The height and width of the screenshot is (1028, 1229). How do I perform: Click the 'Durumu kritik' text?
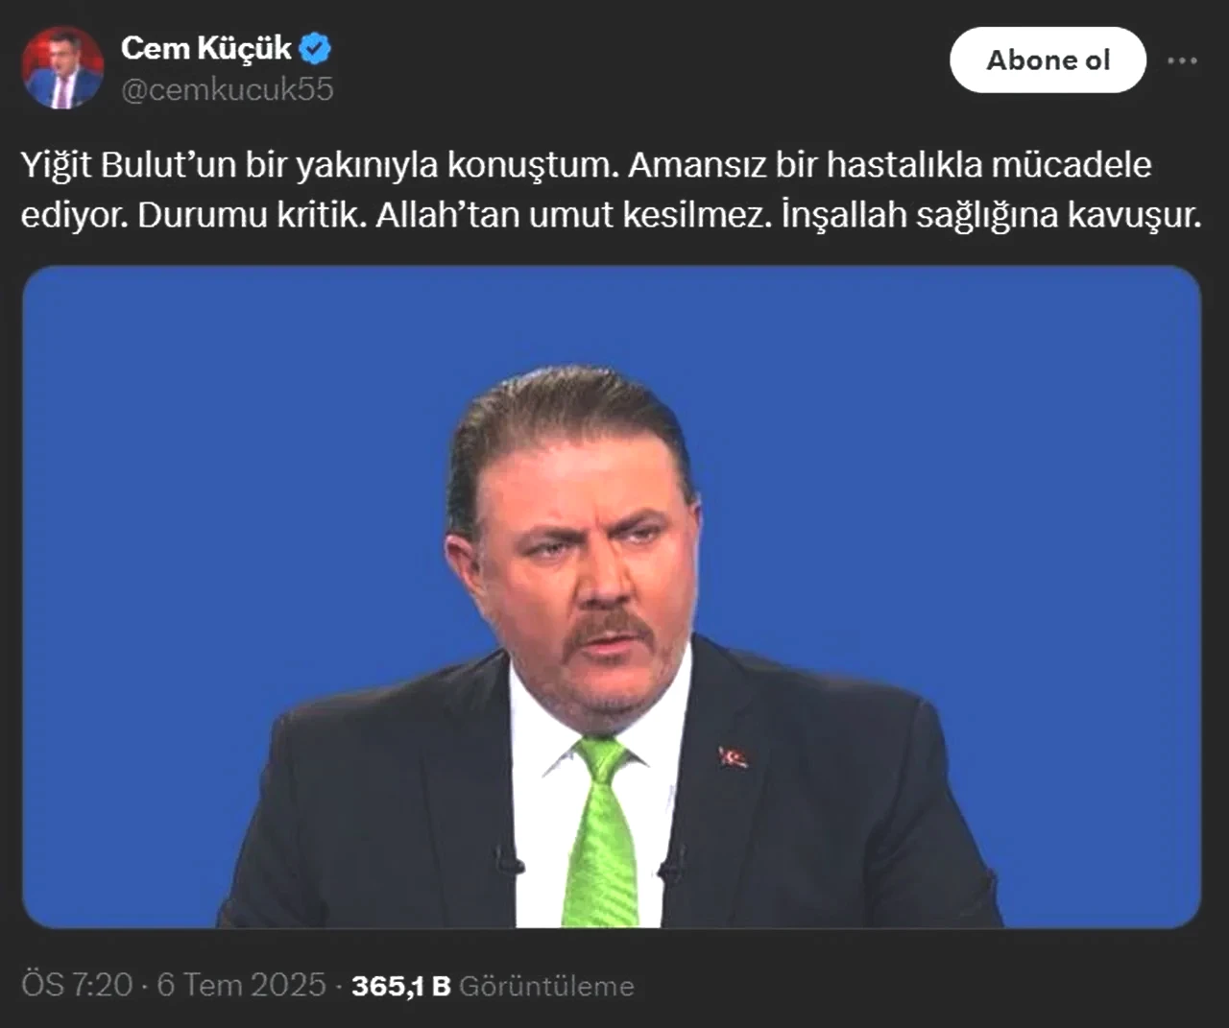tap(252, 215)
